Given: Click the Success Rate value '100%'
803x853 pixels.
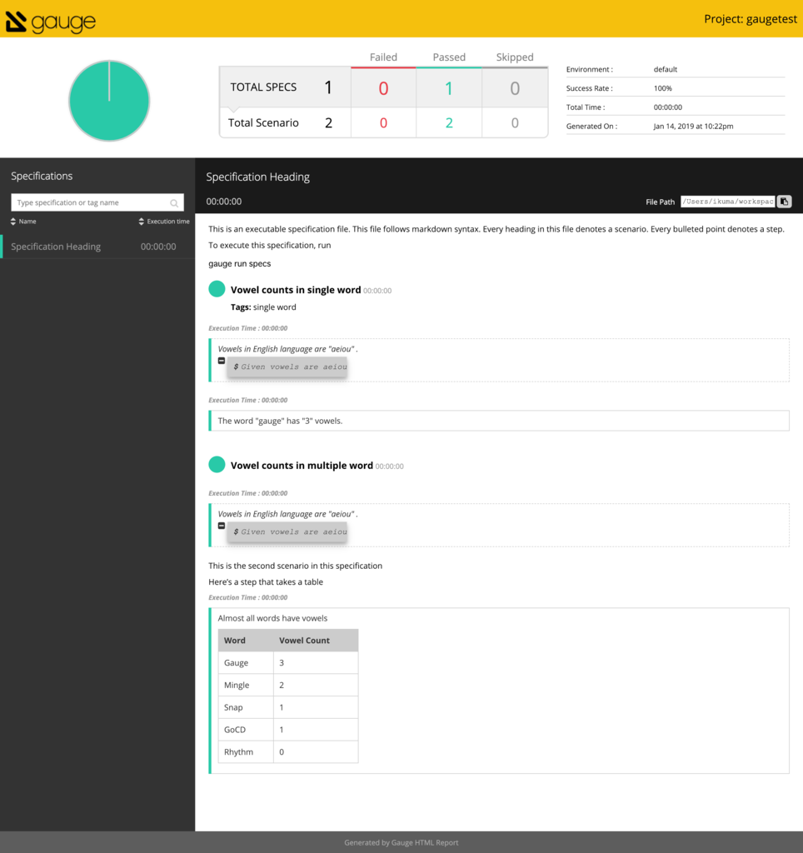Looking at the screenshot, I should point(662,88).
